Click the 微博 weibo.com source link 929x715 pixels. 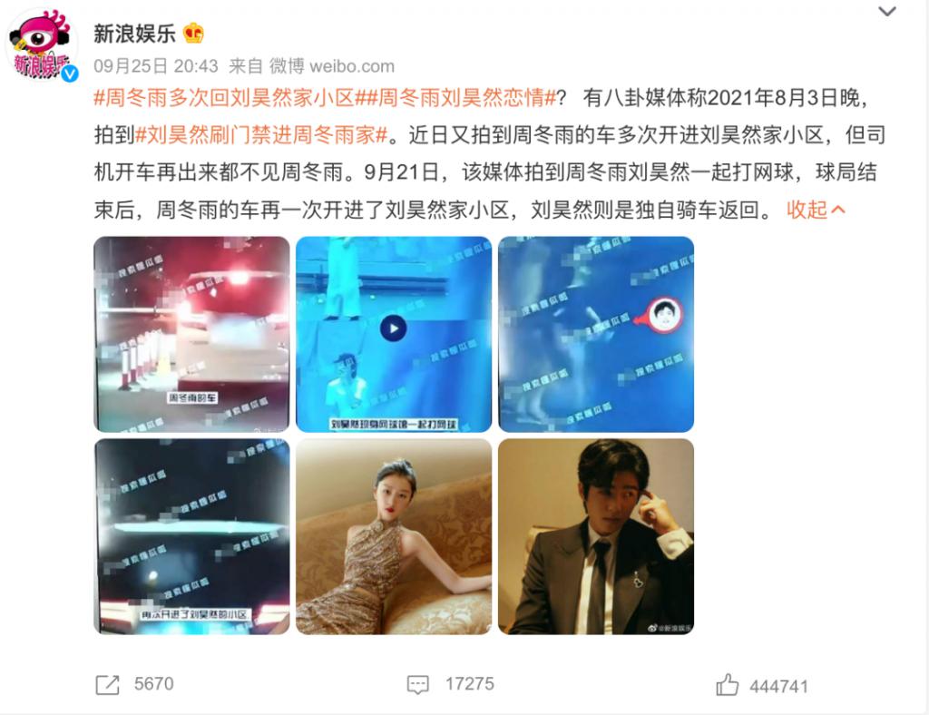[332, 65]
